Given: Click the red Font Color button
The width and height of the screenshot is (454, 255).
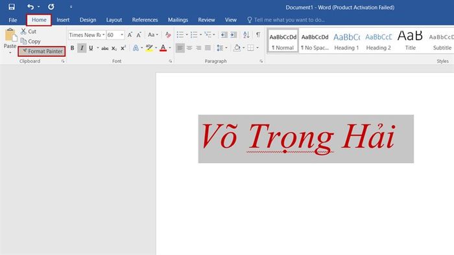Looking at the screenshot, I should [163, 48].
